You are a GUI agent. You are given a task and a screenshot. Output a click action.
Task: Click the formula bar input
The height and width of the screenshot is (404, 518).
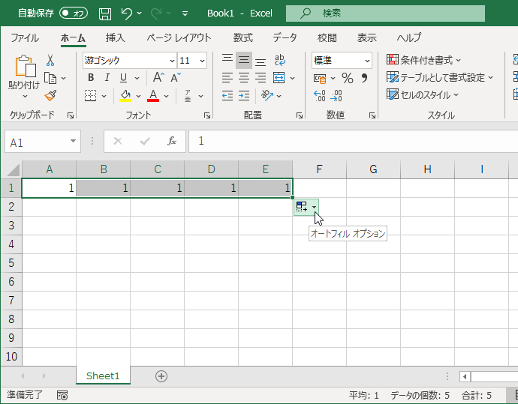pos(353,141)
